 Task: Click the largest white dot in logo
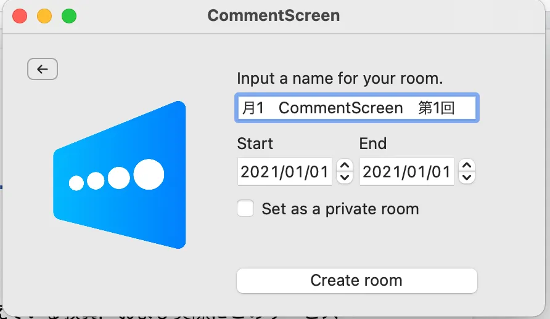tap(149, 174)
